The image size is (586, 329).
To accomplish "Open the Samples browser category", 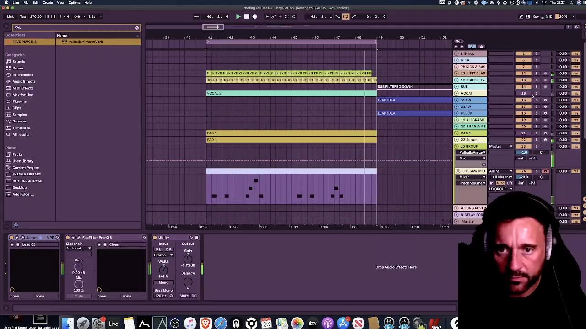I will pos(19,115).
